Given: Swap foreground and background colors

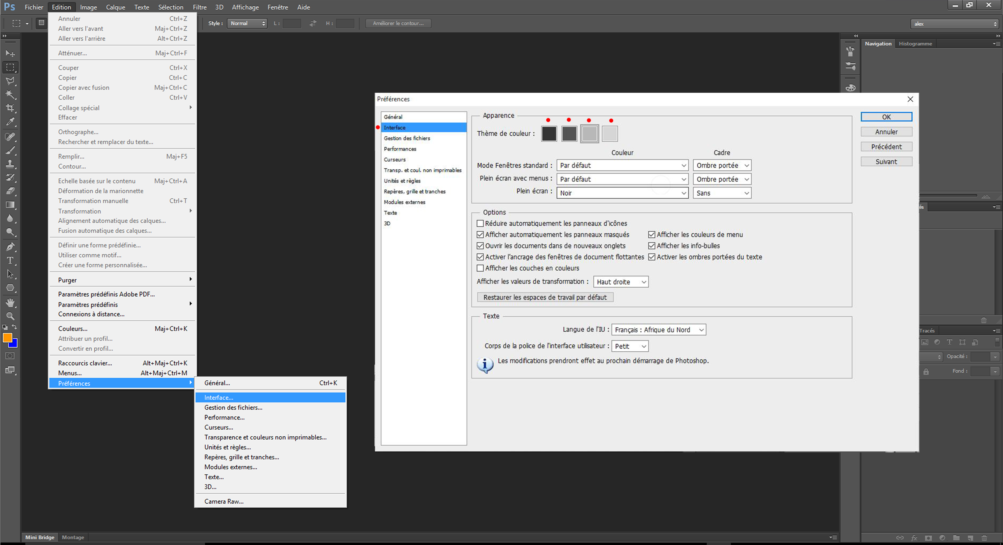Looking at the screenshot, I should pos(14,327).
